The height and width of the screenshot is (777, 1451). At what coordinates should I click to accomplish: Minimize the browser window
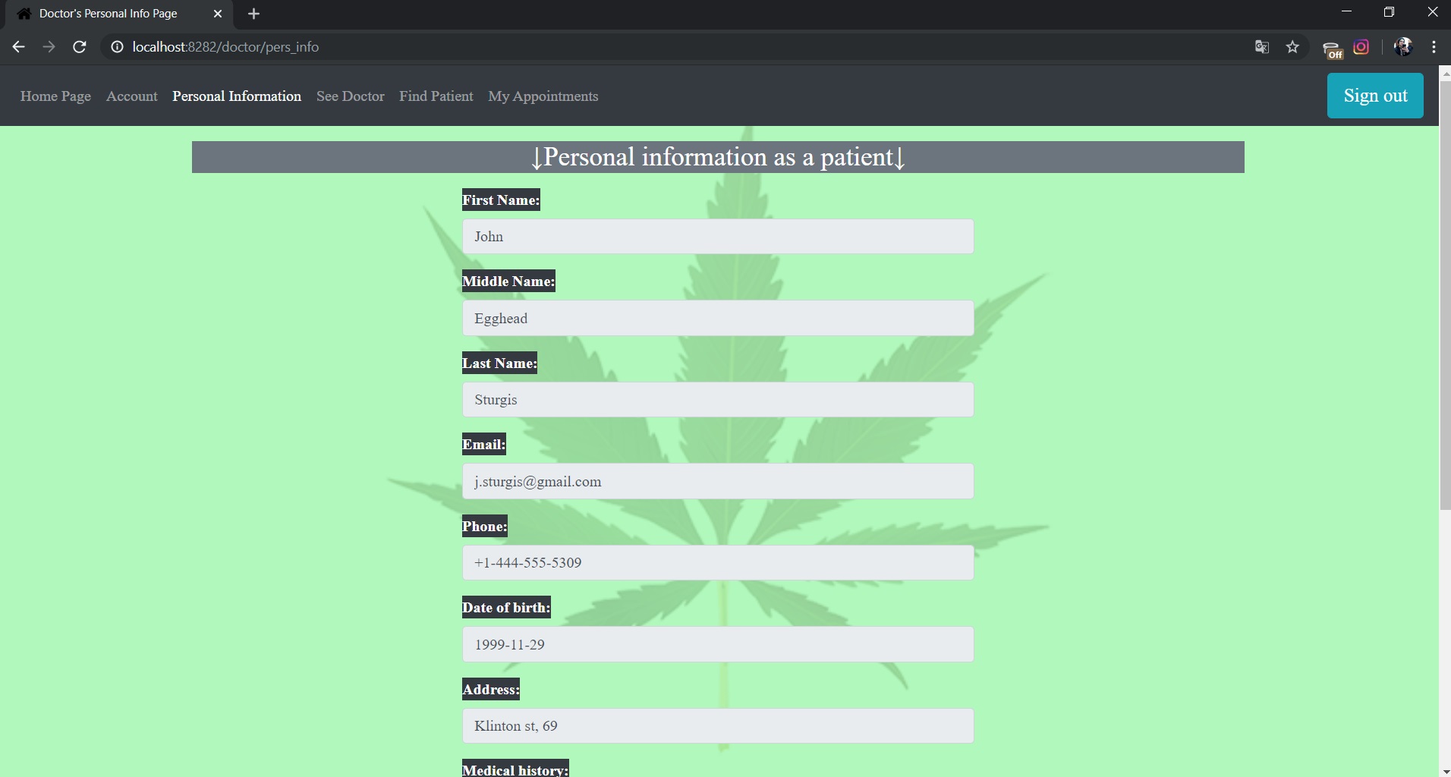pyautogui.click(x=1347, y=12)
